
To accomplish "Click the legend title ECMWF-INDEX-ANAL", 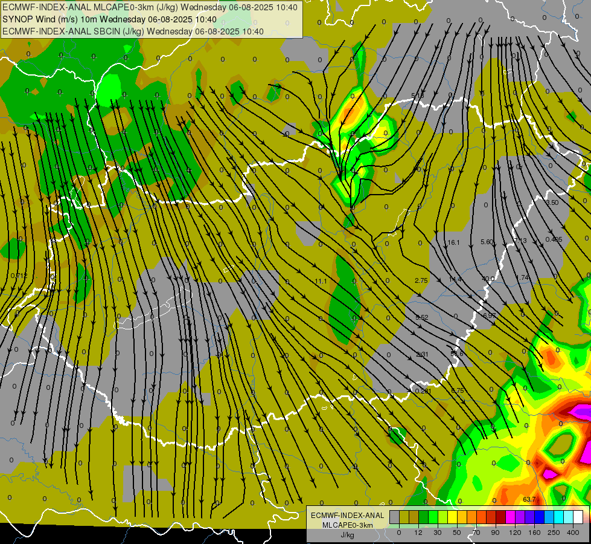I will tap(347, 516).
